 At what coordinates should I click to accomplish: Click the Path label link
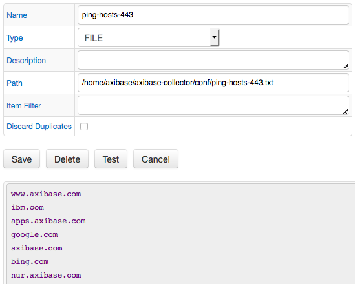click(14, 83)
